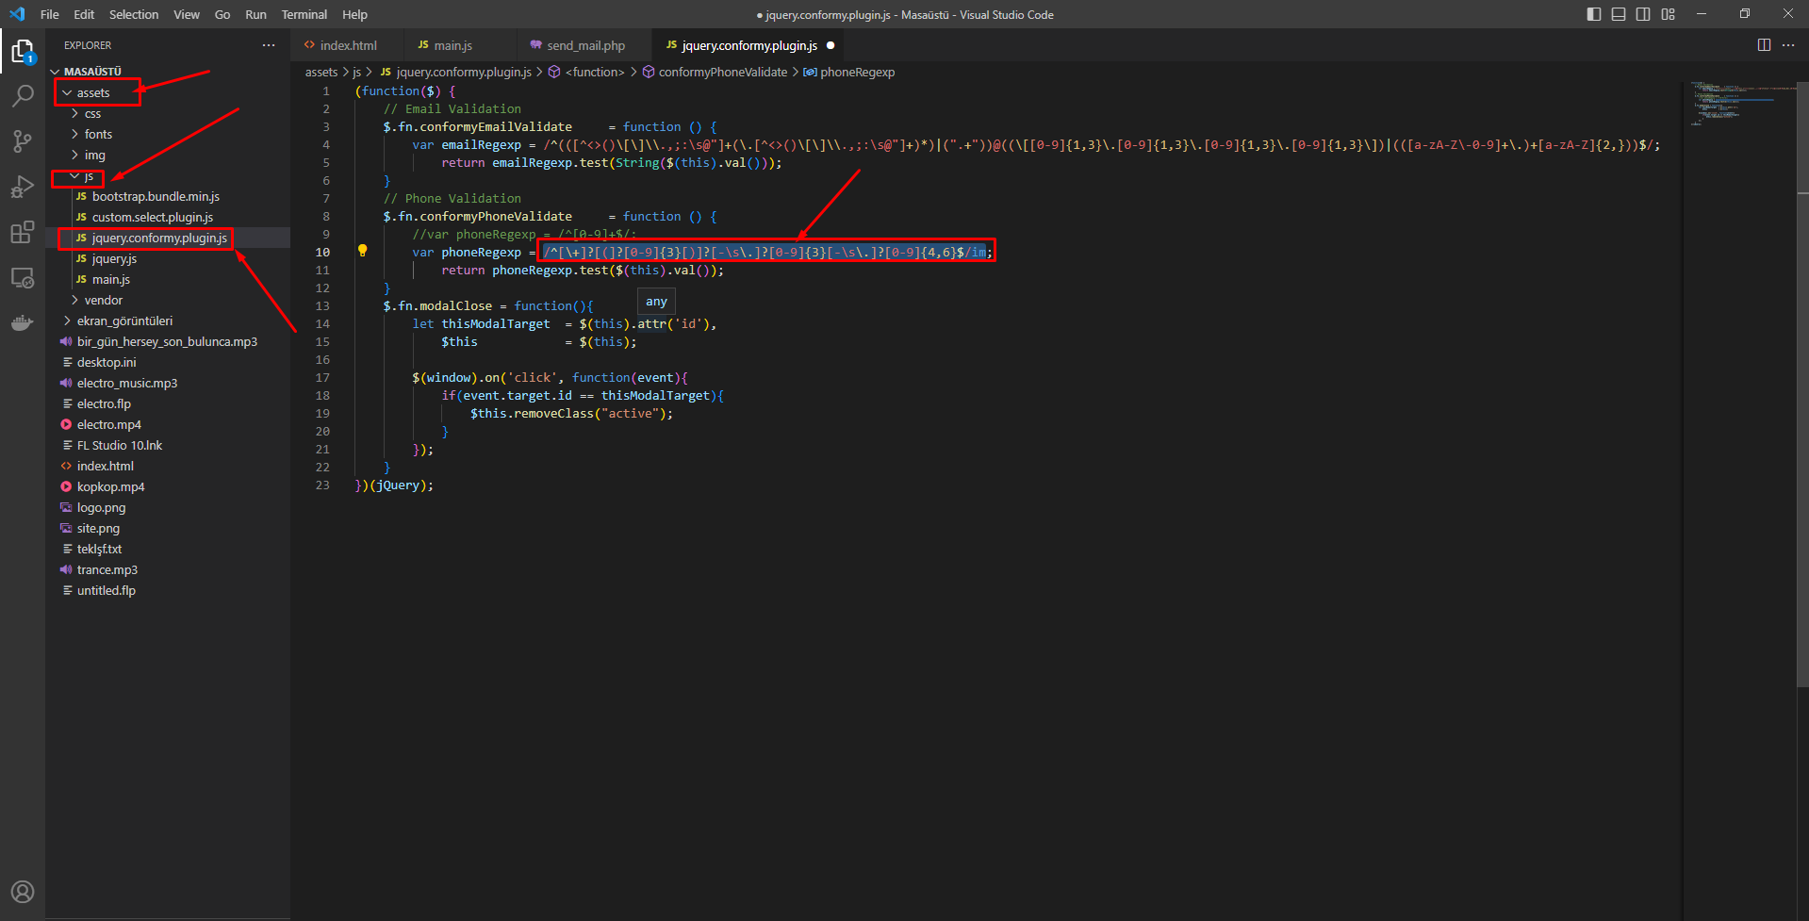Open the Remote Explorer icon
The width and height of the screenshot is (1809, 921).
23,278
